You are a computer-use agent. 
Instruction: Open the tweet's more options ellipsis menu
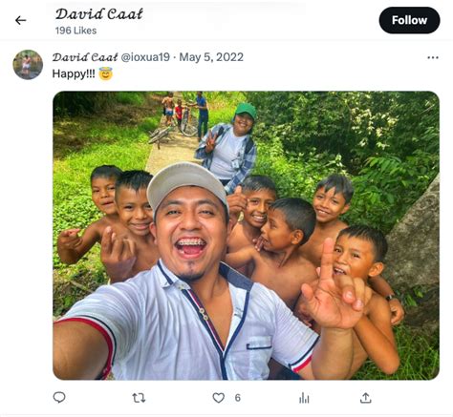point(433,57)
